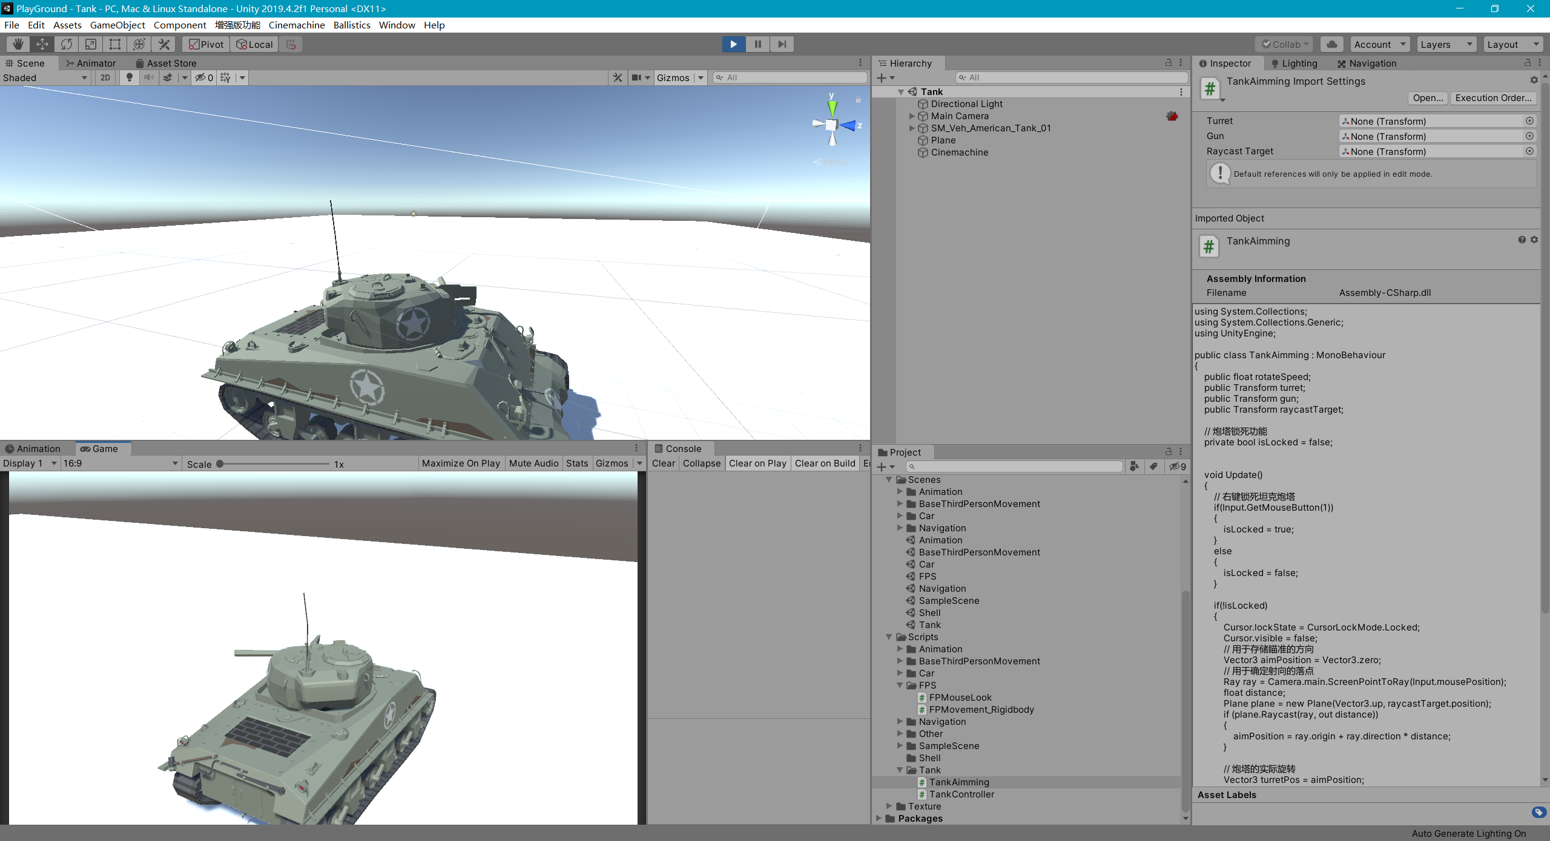Click the Collab cloud icon
Screen dimensions: 1550x841
[x=1333, y=44]
